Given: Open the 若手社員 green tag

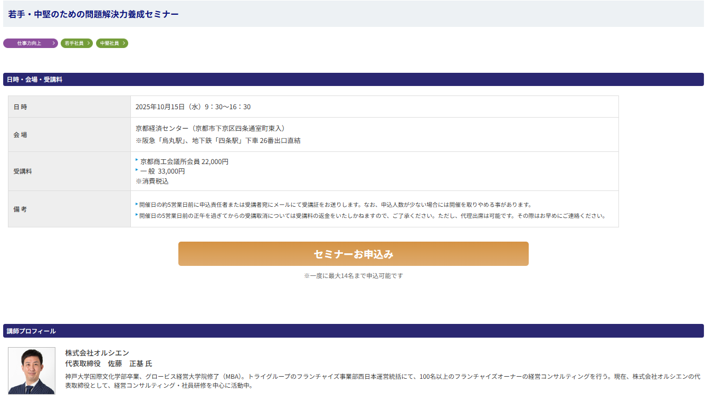Looking at the screenshot, I should click(x=74, y=43).
